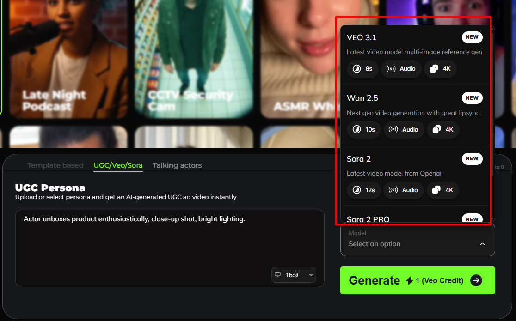Click the 10s duration chip under Wan 2.5
The image size is (516, 321).
pos(364,130)
